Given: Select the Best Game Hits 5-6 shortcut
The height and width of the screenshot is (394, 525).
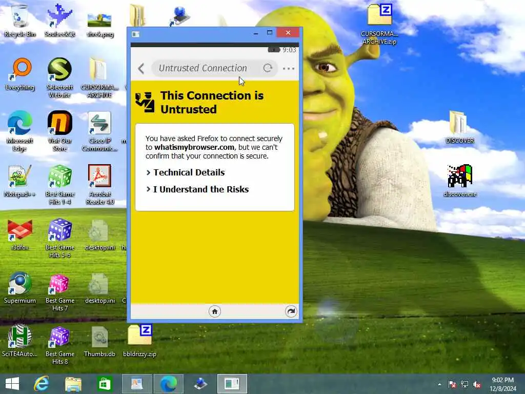Looking at the screenshot, I should pos(59,238).
